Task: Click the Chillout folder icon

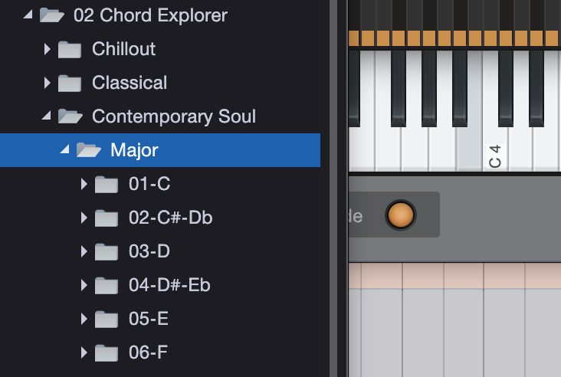Action: tap(70, 49)
